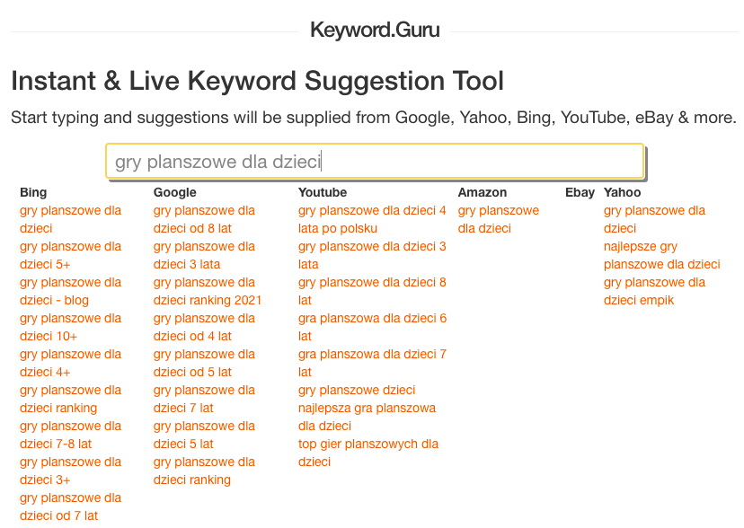This screenshot has height=528, width=744.
Task: Open Bing suggestion 'gry planszowe dla dzieci 5+'
Action: point(70,255)
